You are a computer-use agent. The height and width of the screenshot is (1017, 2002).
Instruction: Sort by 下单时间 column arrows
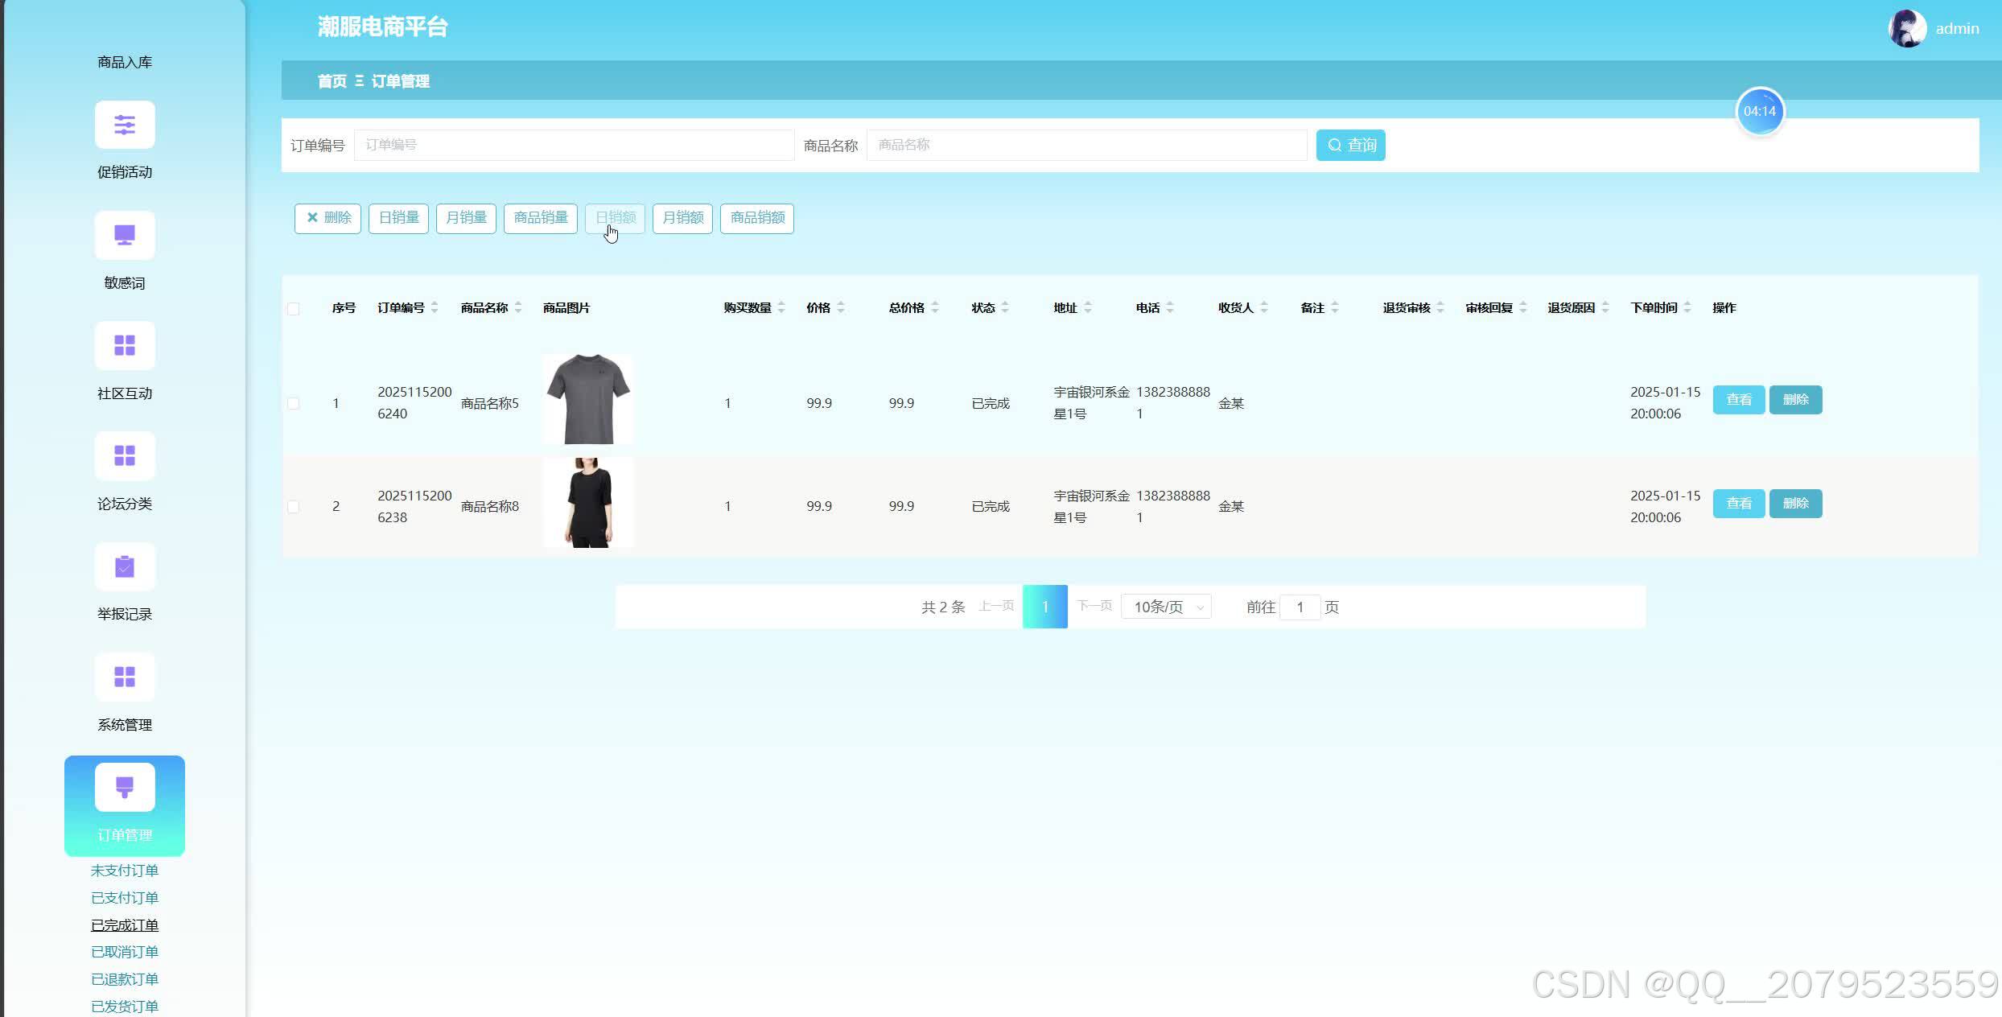(1687, 307)
